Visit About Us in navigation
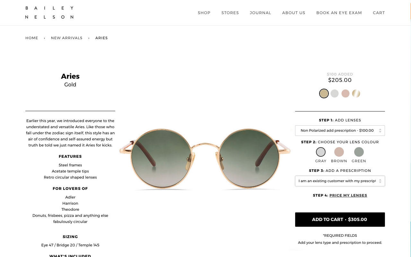 pyautogui.click(x=293, y=13)
